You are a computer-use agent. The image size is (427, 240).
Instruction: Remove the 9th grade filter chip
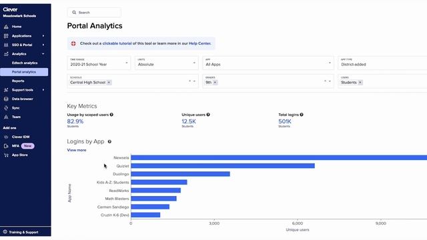click(215, 83)
